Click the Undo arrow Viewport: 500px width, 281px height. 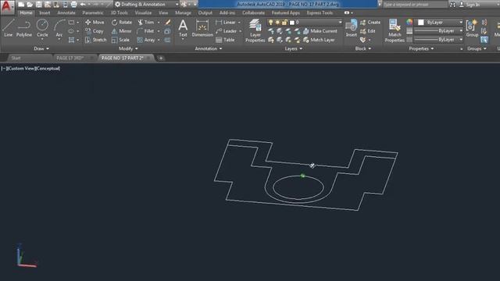click(83, 5)
